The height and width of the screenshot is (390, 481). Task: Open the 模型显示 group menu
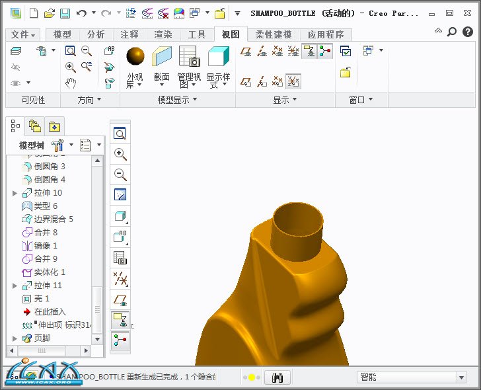tap(177, 100)
